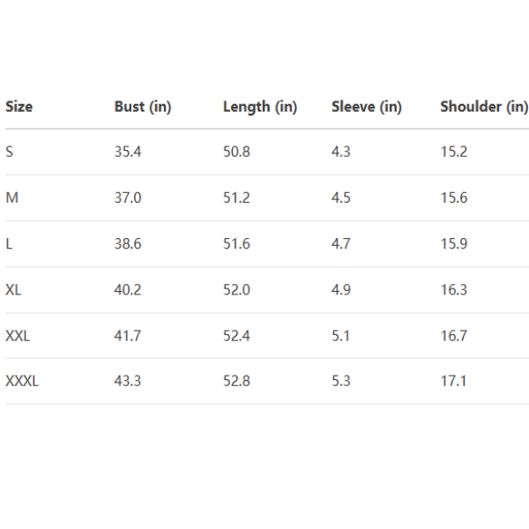Click the Size column header

click(19, 107)
